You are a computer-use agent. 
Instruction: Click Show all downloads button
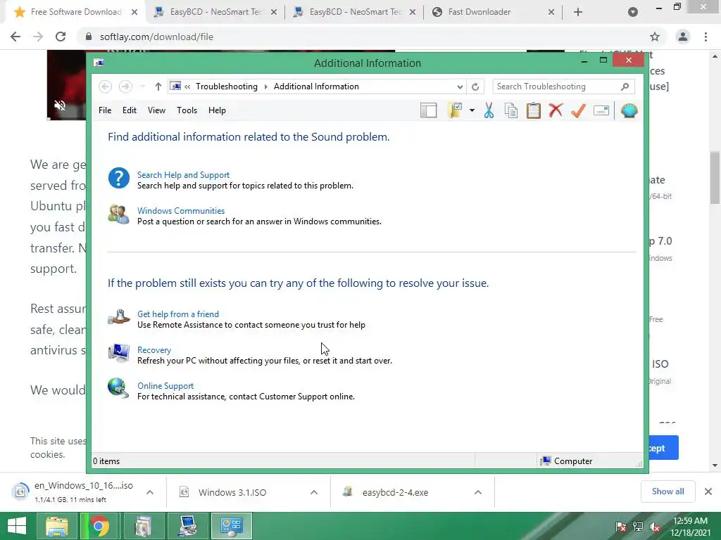[667, 491]
